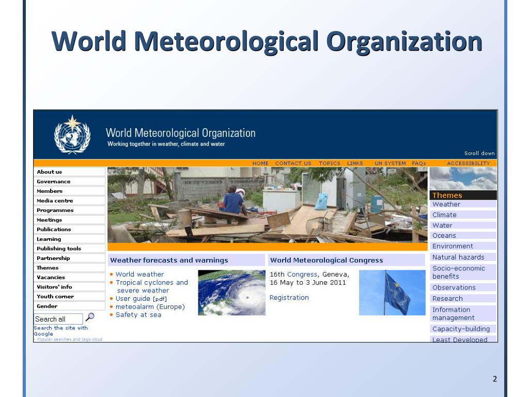529x397 pixels.
Task: Open the Gender menu item
Action: point(70,306)
